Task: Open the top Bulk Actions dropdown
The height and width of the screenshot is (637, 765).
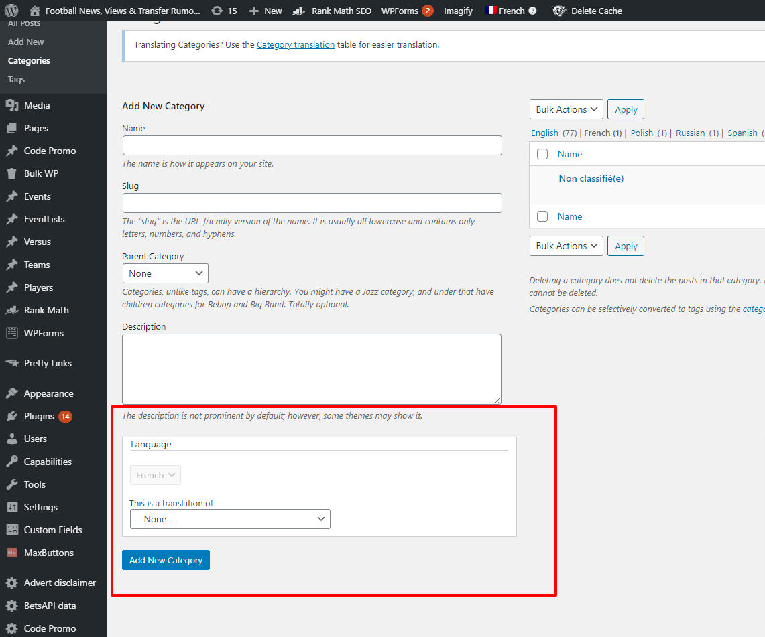Action: (566, 109)
